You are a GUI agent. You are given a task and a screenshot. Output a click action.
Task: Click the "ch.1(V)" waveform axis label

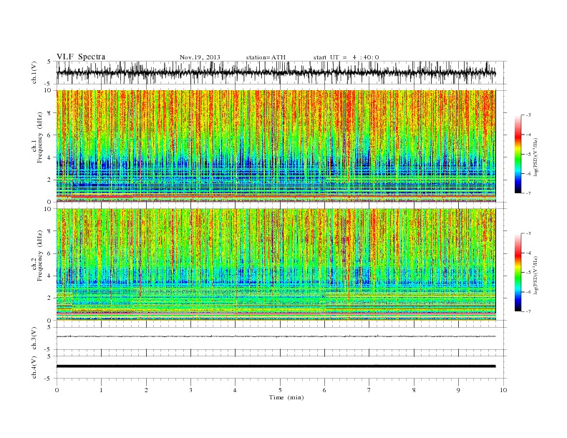34,72
